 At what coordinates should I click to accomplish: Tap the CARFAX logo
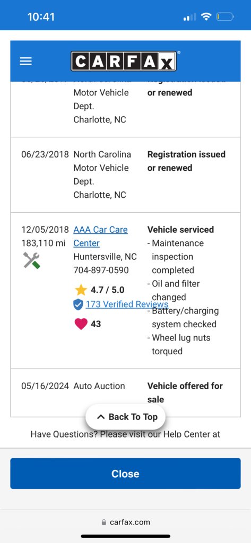[124, 62]
